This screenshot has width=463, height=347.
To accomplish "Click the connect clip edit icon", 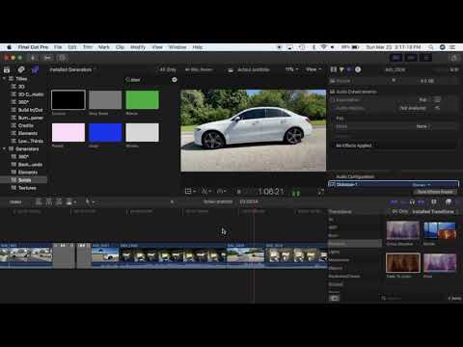I will pyautogui.click(x=39, y=201).
